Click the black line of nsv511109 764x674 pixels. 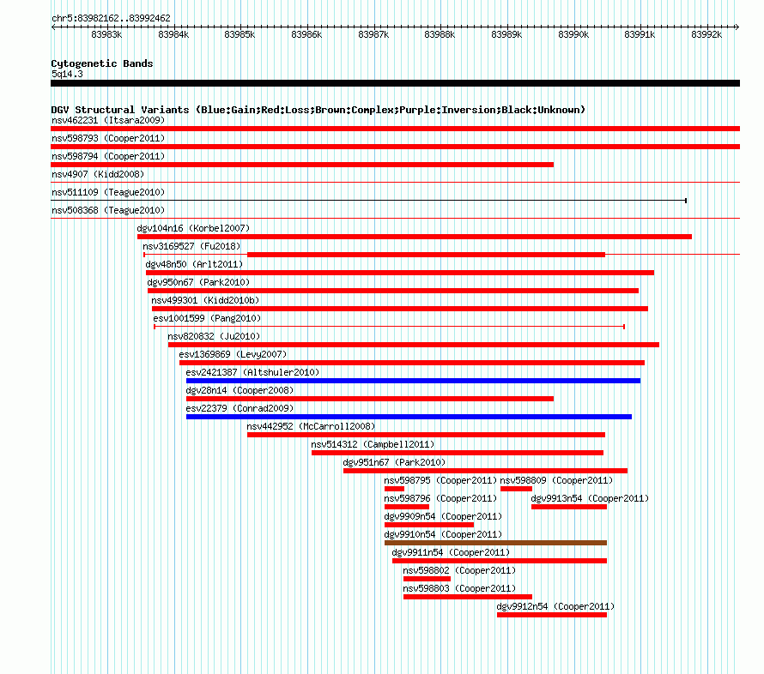coord(369,201)
